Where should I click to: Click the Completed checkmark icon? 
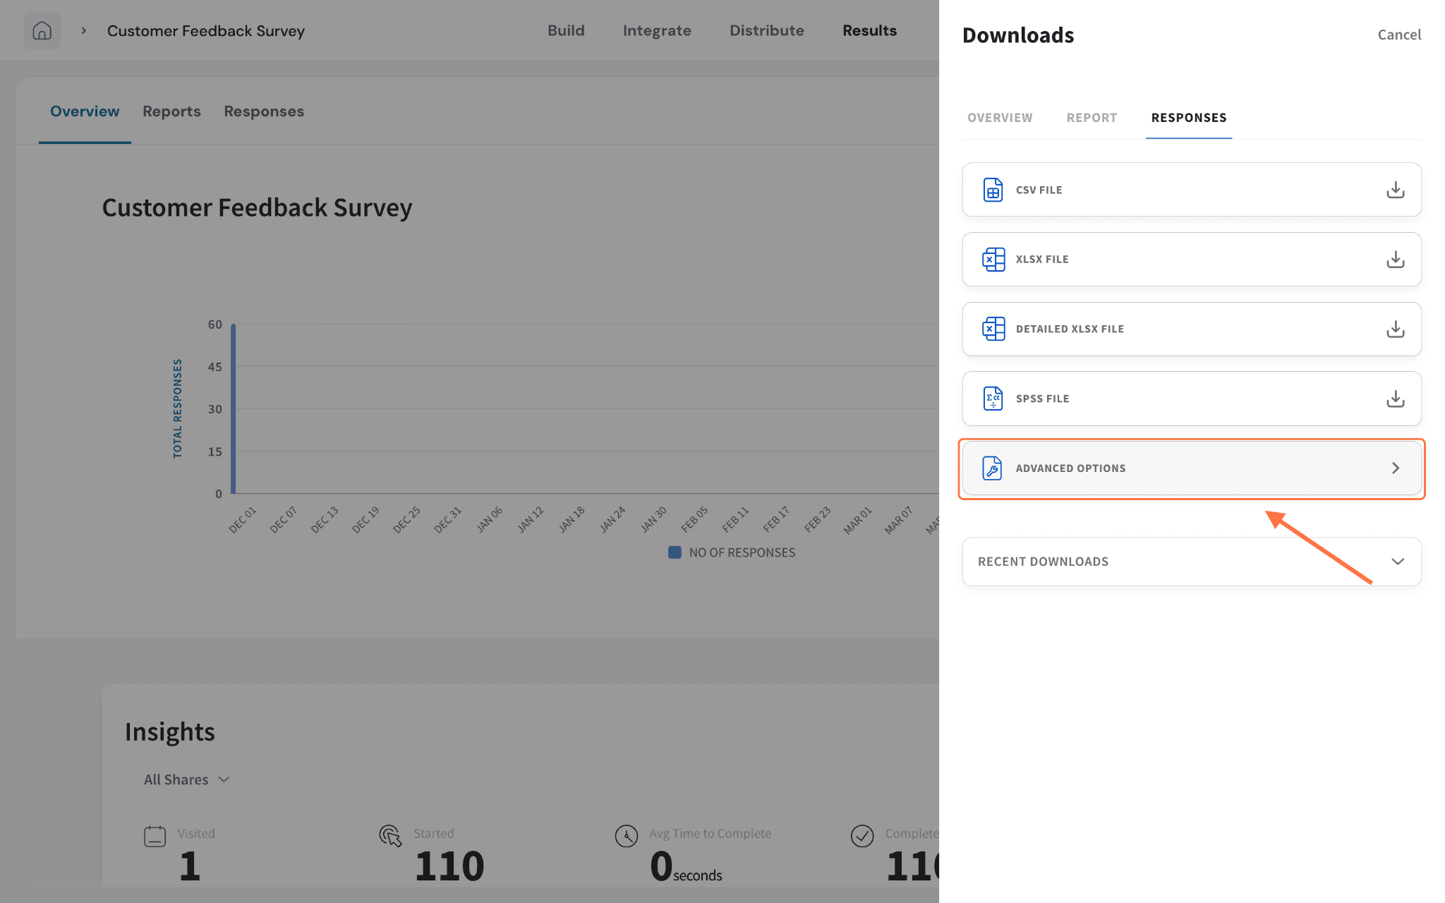tap(862, 836)
